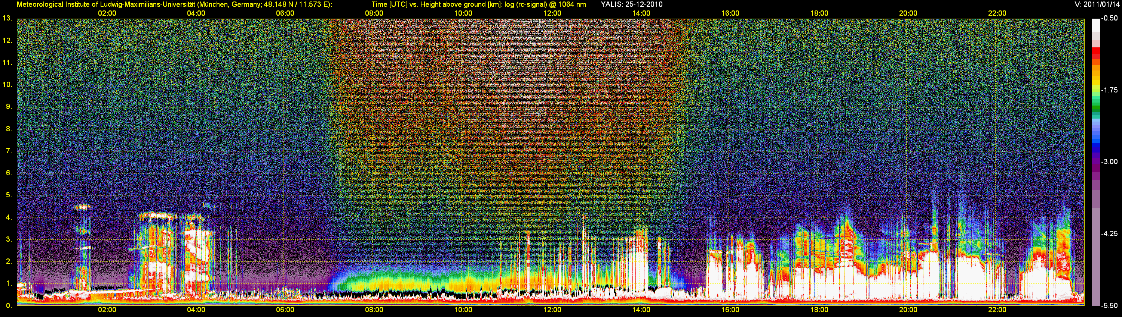This screenshot has height=317, width=1122.
Task: Click the 'YALIS: 25-12-2010' label
Action: click(x=632, y=4)
